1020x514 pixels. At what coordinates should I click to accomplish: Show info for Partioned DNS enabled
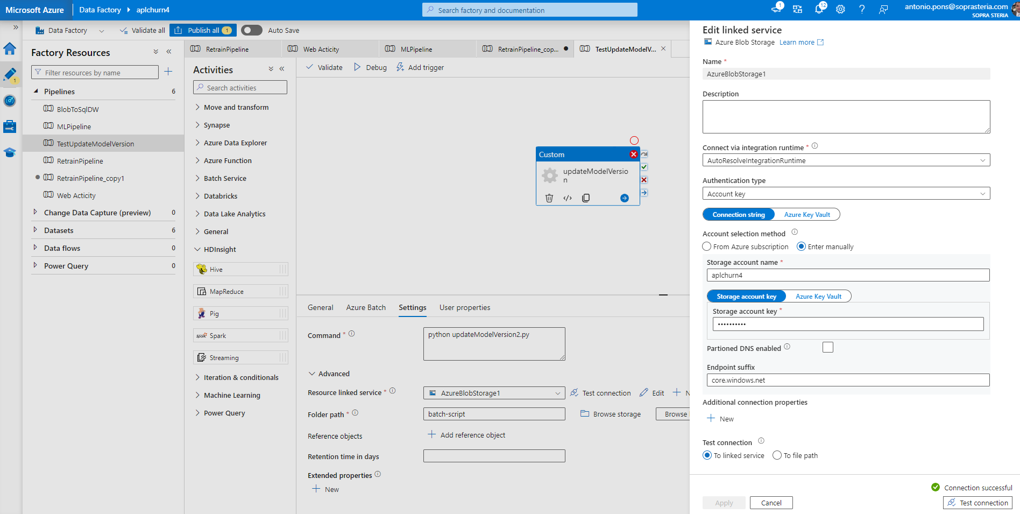787,347
